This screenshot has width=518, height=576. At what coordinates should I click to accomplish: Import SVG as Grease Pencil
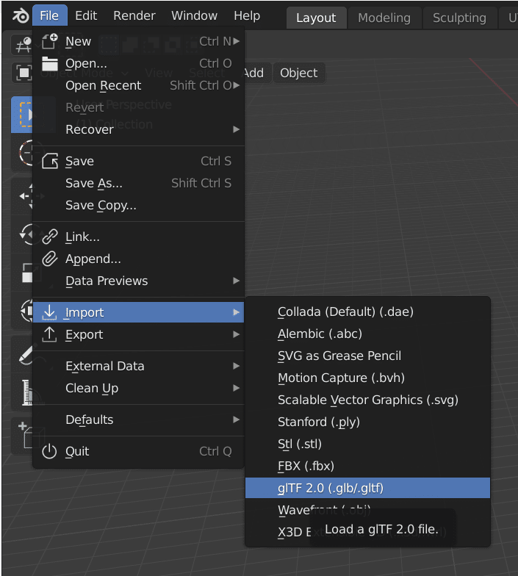point(367,356)
